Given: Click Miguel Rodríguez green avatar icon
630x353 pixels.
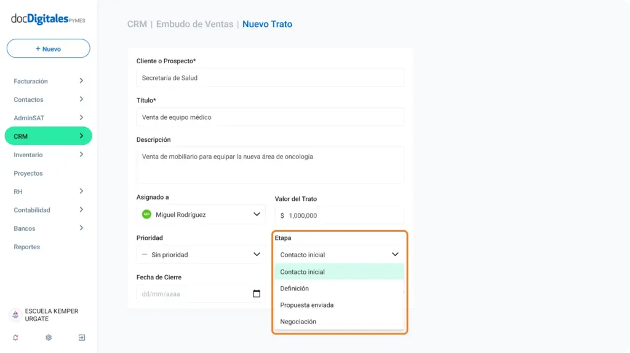Looking at the screenshot, I should tap(146, 215).
